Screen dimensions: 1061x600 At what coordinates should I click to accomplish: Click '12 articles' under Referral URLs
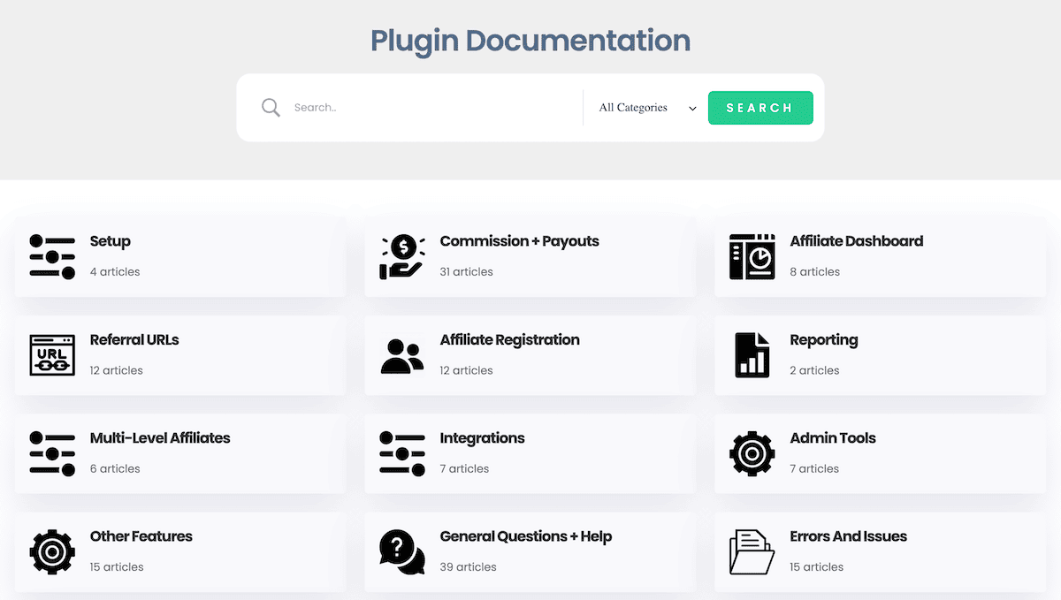(117, 370)
